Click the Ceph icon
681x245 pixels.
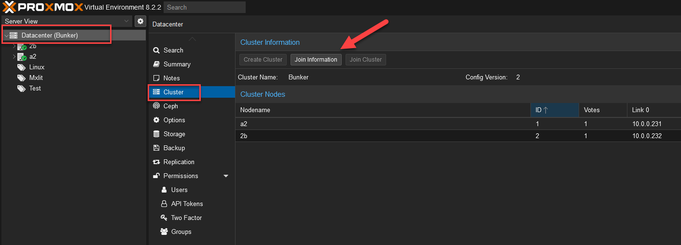156,106
